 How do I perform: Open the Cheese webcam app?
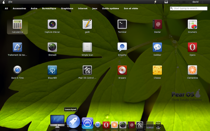coord(157,70)
